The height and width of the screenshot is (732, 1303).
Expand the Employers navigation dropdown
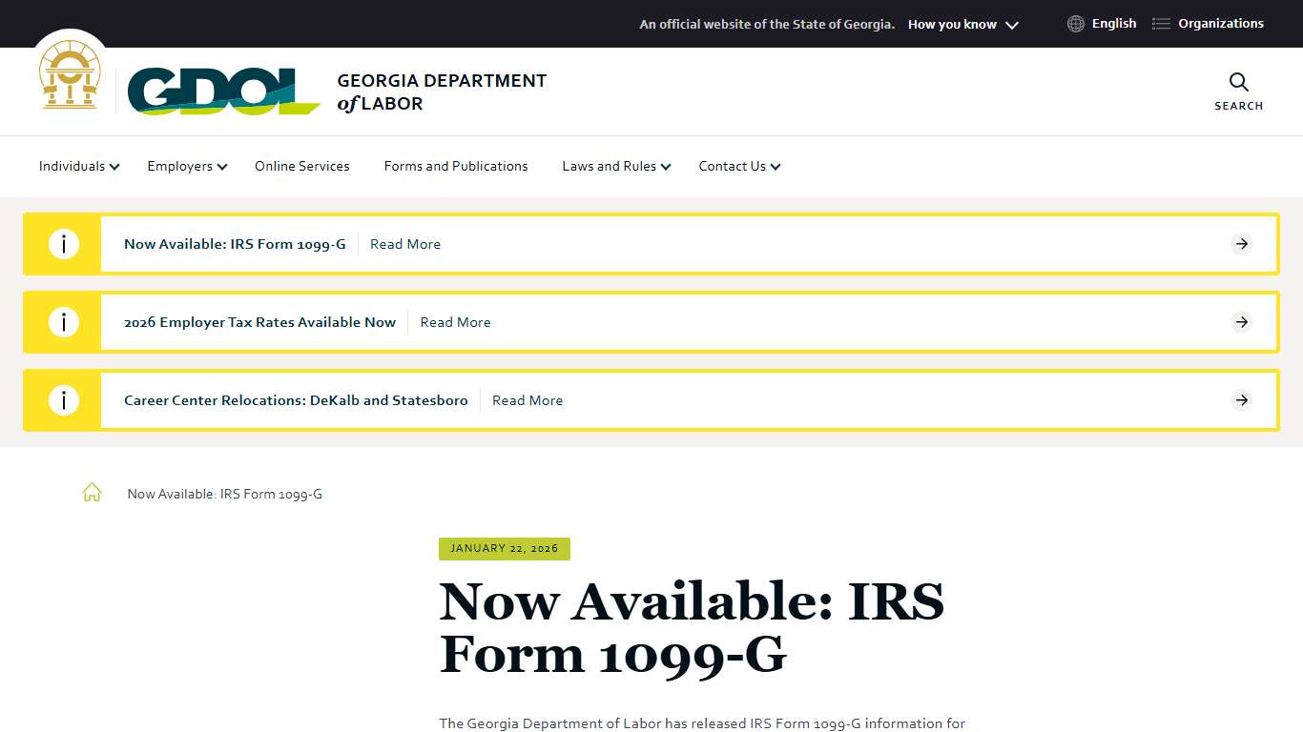pyautogui.click(x=186, y=166)
